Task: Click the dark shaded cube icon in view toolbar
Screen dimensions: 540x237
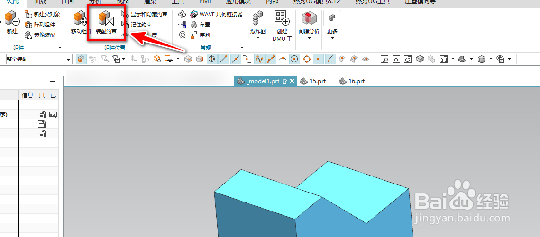Action: tap(420, 60)
